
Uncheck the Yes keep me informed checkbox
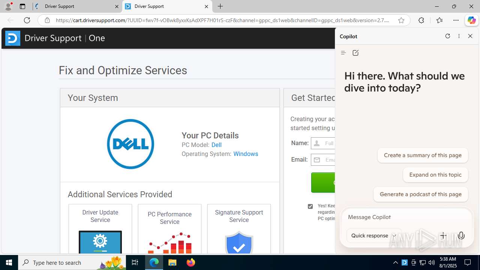point(310,206)
